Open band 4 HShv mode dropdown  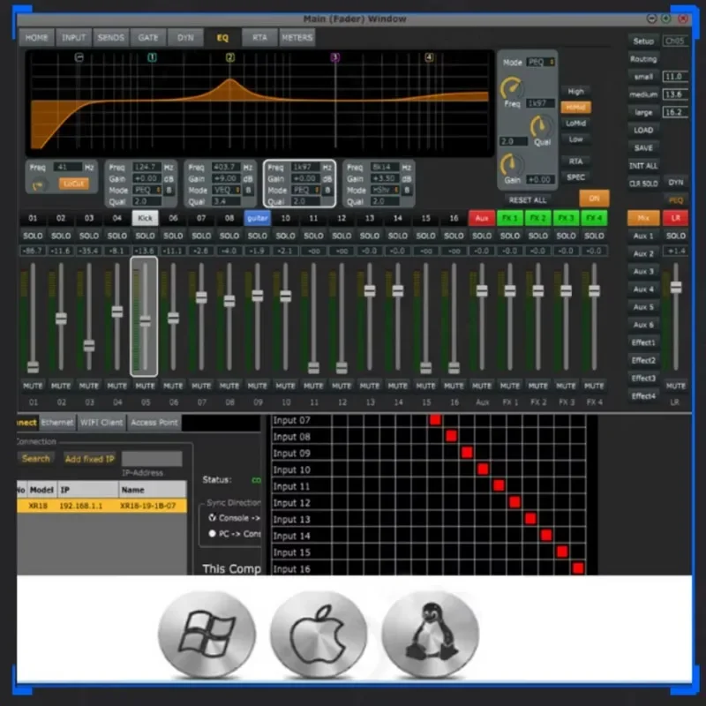[x=385, y=190]
